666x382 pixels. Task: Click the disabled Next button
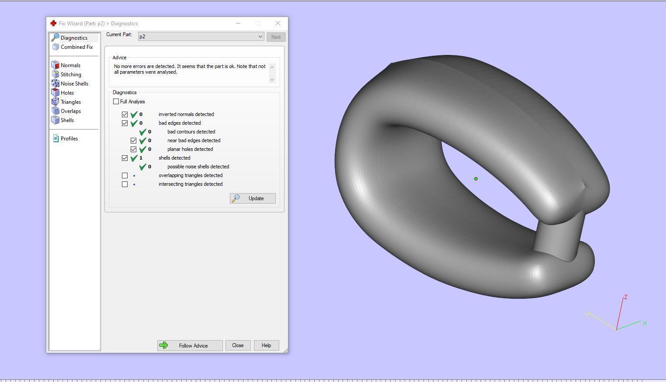(x=276, y=37)
